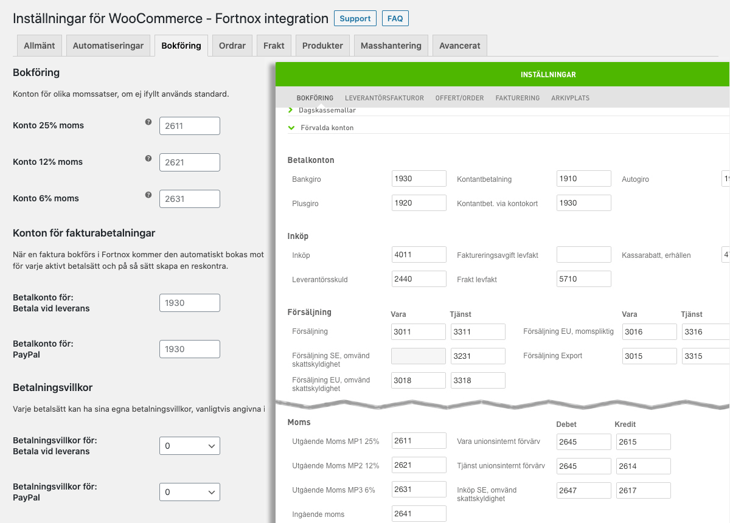Click the Konto 25% moms input field
The height and width of the screenshot is (523, 730).
point(189,126)
